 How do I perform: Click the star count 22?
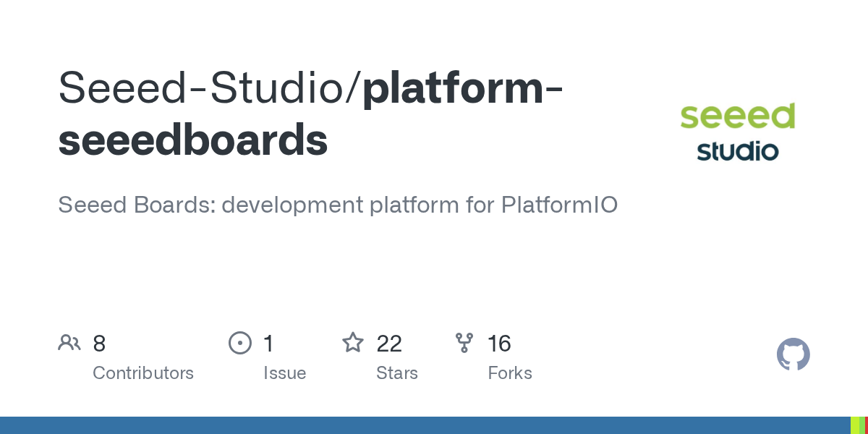[389, 344]
